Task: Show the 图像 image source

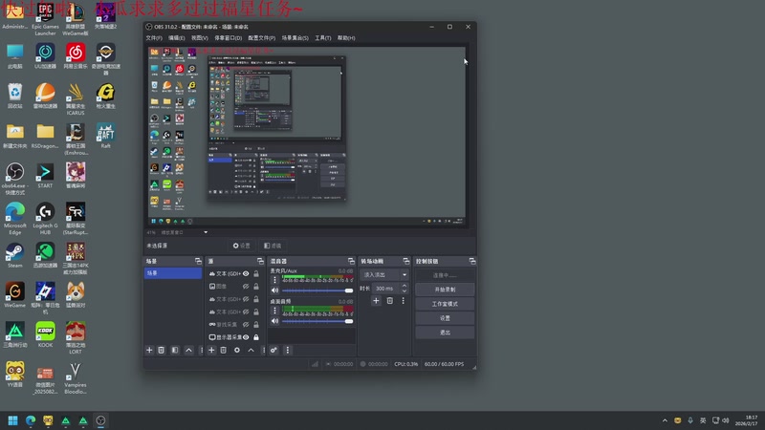Action: point(246,287)
